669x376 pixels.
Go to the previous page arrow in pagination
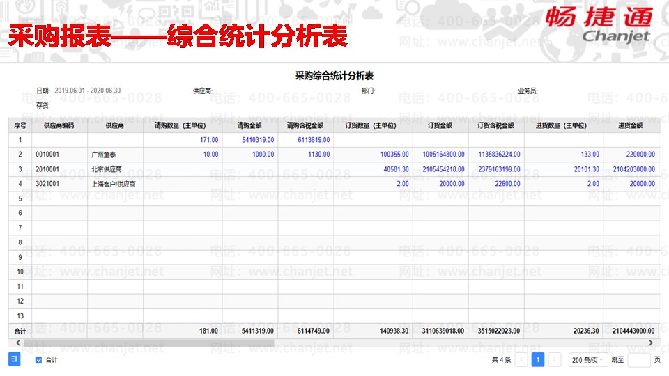521,360
